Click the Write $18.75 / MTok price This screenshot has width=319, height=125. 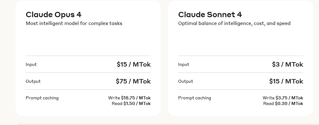tap(129, 98)
